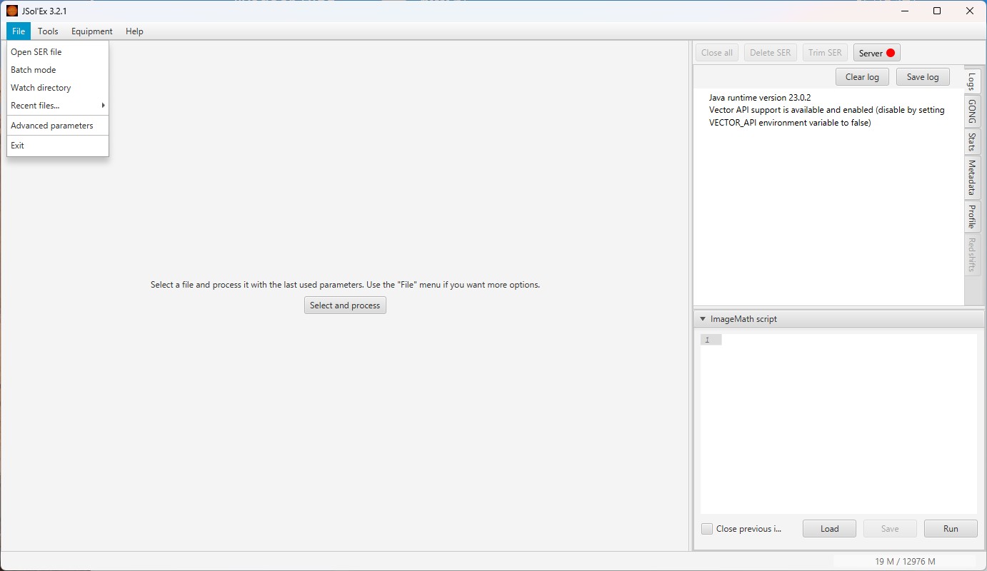Click the Select and process button

[345, 305]
